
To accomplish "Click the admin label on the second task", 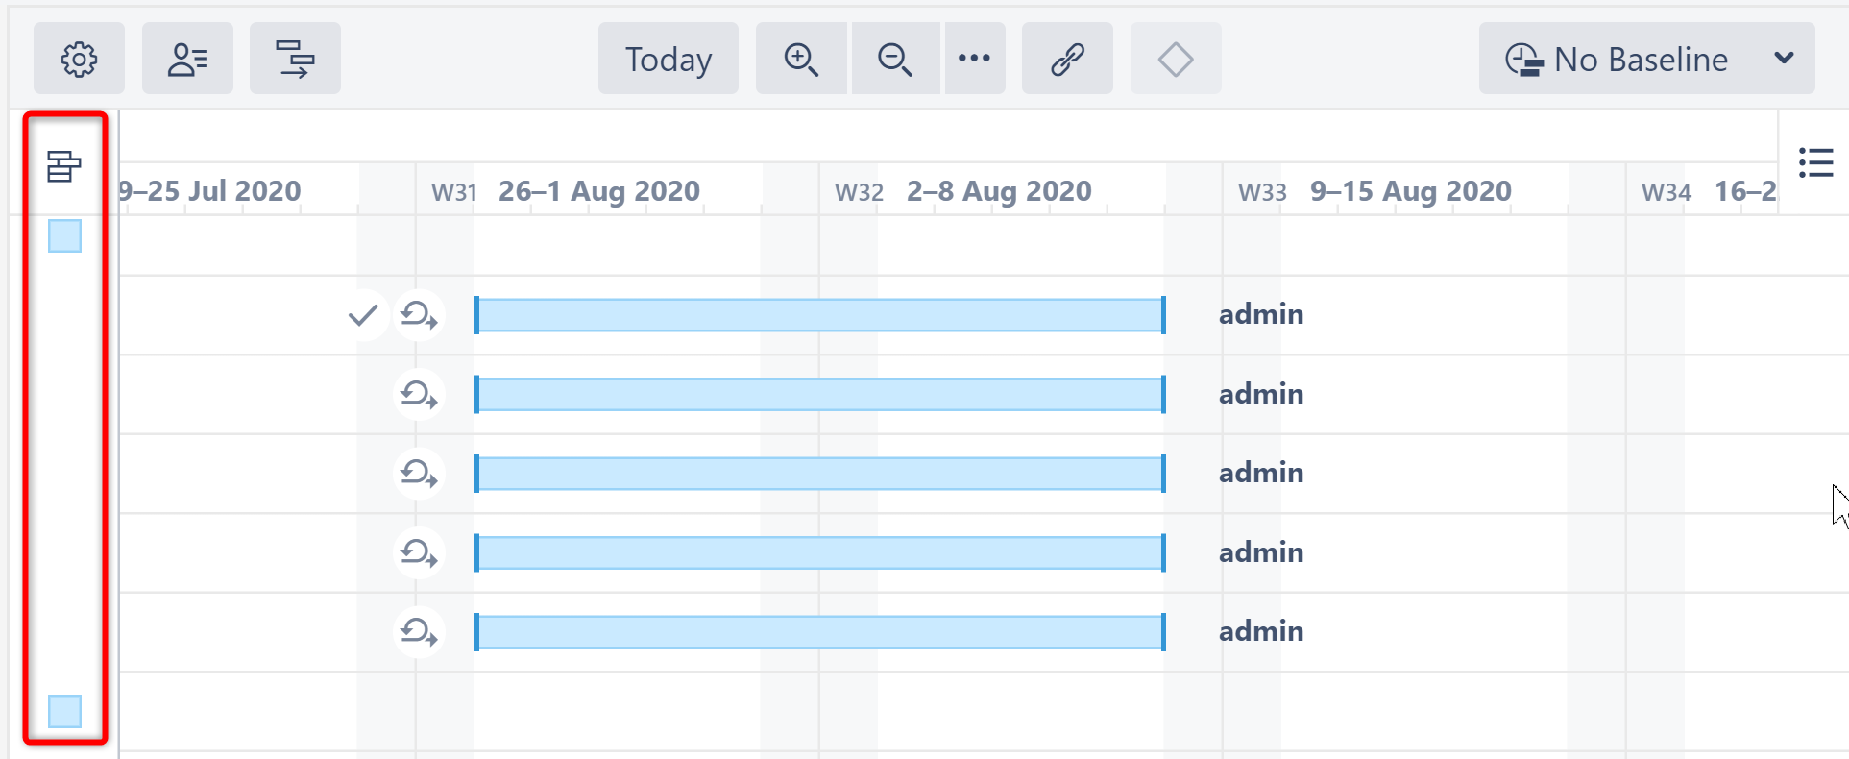I will pyautogui.click(x=1261, y=393).
